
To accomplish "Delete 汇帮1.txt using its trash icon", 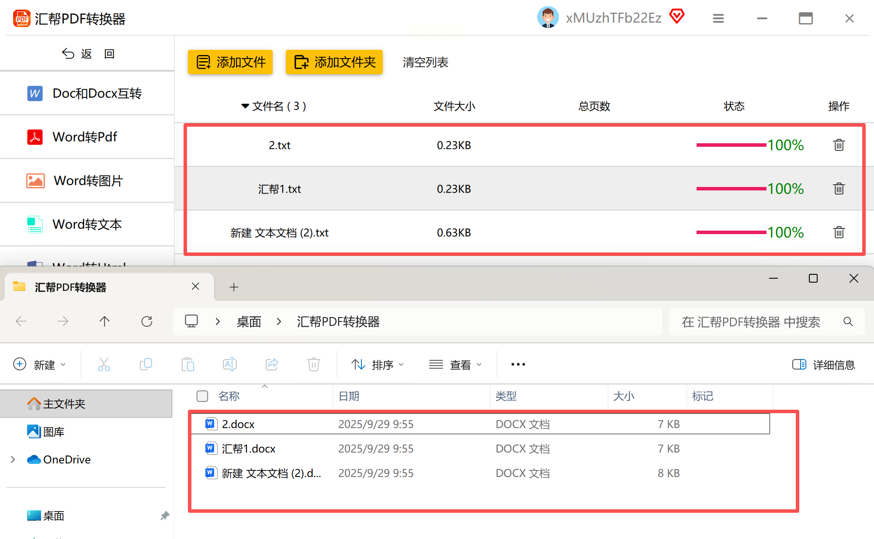I will pos(839,189).
